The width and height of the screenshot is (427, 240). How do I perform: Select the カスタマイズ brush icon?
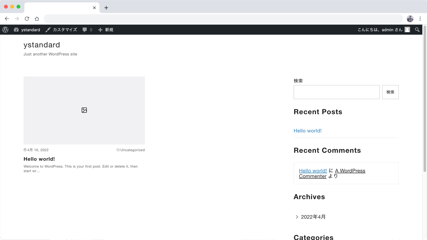48,30
